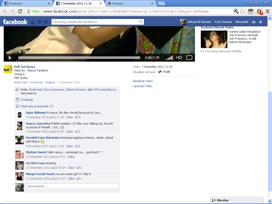Bookmark this page with the star
The width and height of the screenshot is (272, 204).
(242, 11)
